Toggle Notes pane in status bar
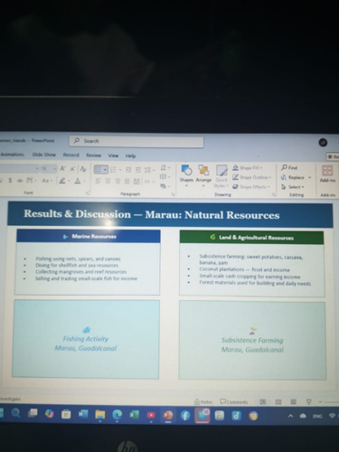 tap(203, 401)
